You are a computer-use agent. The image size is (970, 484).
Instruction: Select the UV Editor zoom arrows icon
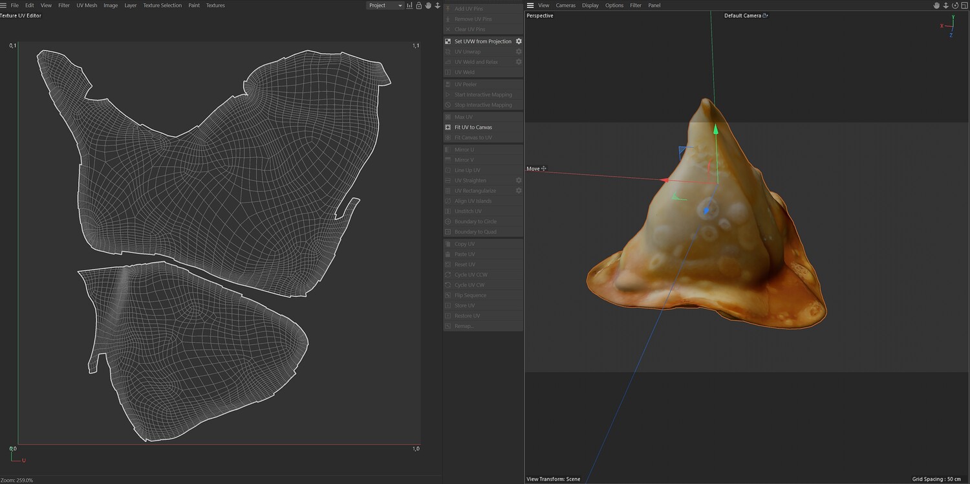point(437,5)
